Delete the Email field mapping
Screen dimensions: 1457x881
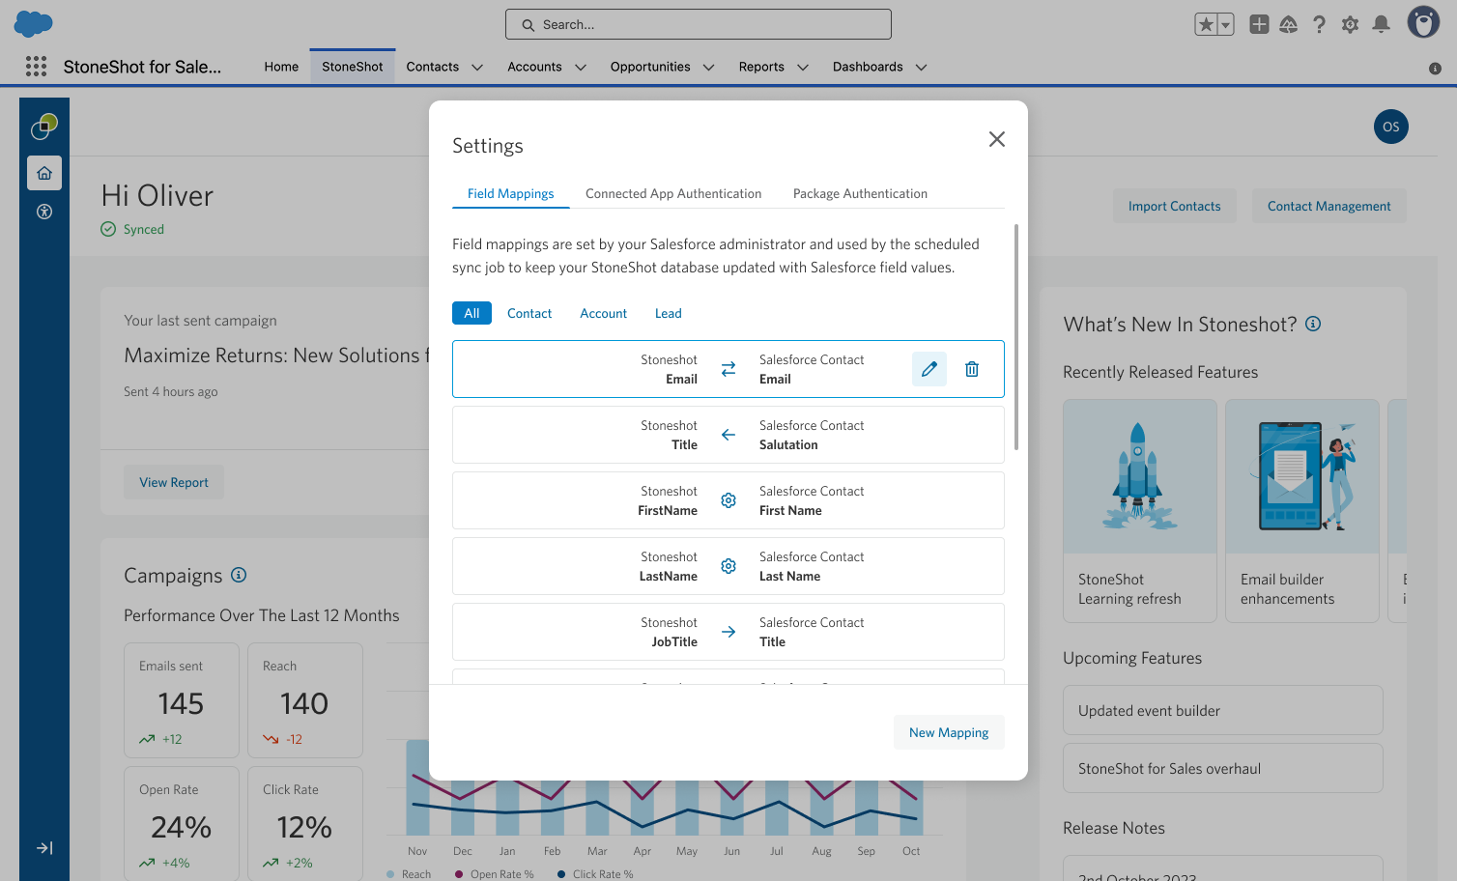[972, 369]
